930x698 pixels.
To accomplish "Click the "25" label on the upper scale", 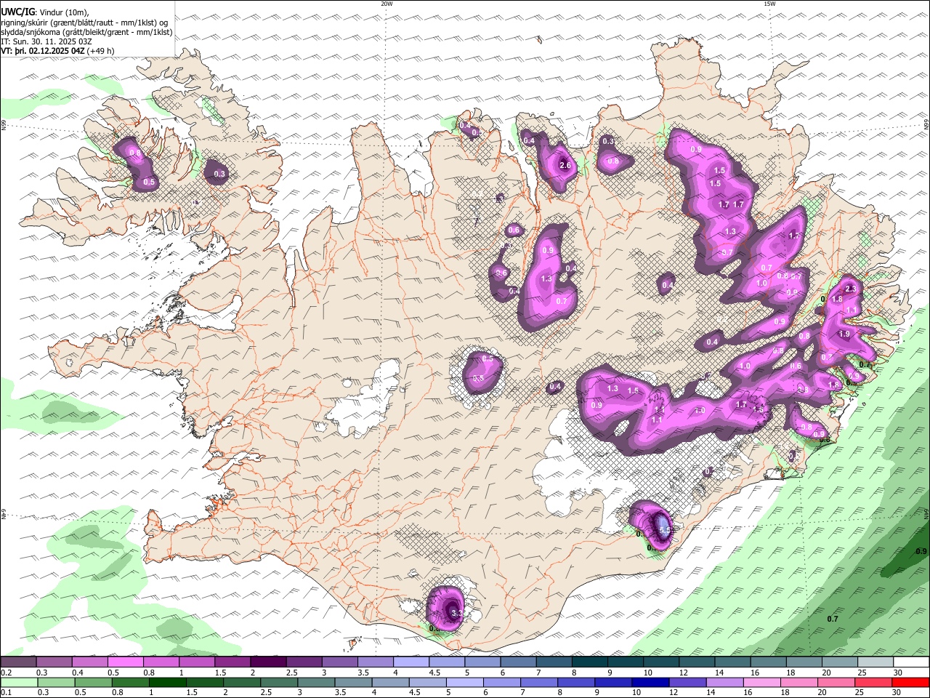I will (x=862, y=673).
